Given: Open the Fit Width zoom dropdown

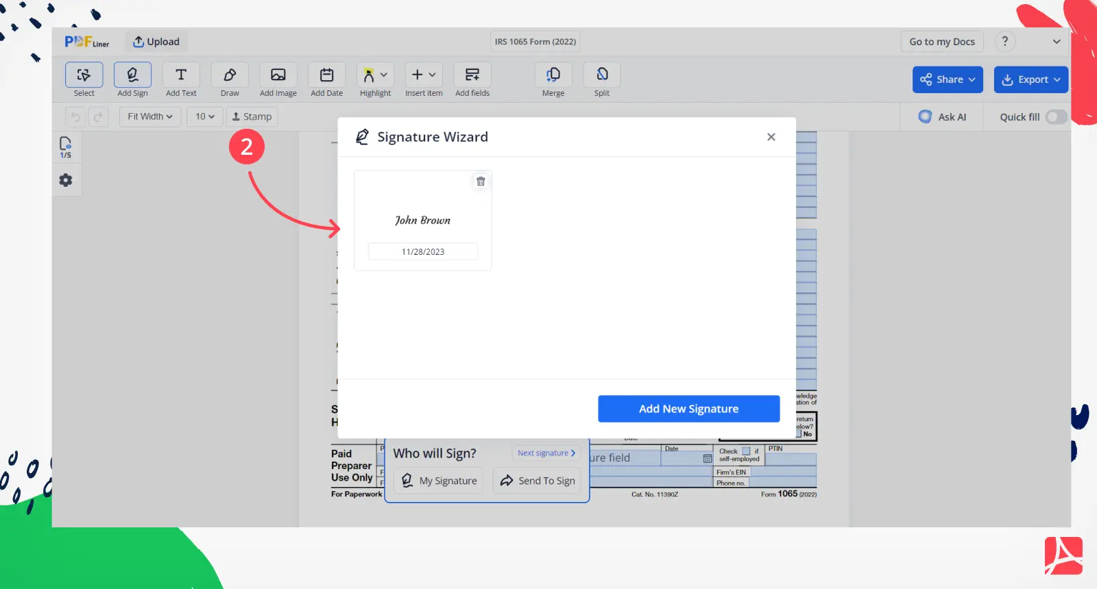Looking at the screenshot, I should [150, 116].
